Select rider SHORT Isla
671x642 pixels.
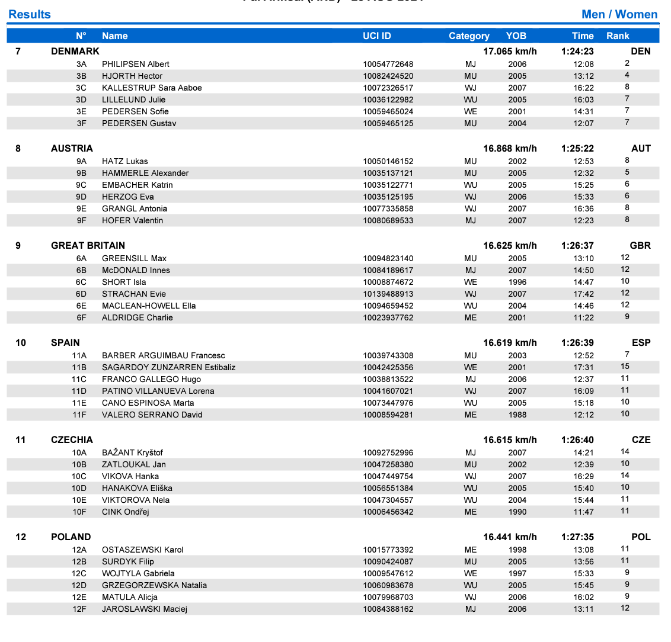click(124, 282)
